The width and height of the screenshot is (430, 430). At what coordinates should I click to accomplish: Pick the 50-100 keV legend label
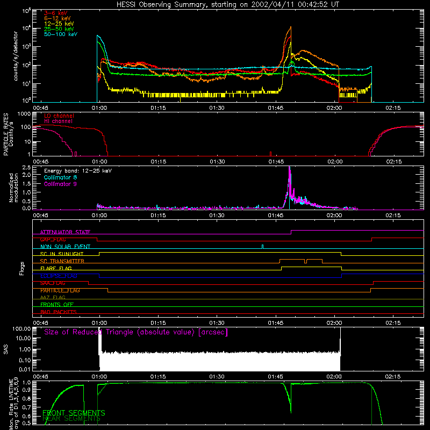pos(61,34)
